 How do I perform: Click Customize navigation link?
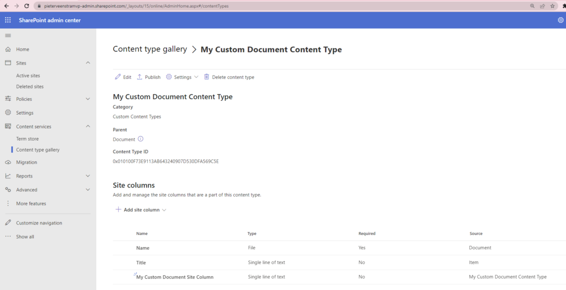(x=39, y=223)
